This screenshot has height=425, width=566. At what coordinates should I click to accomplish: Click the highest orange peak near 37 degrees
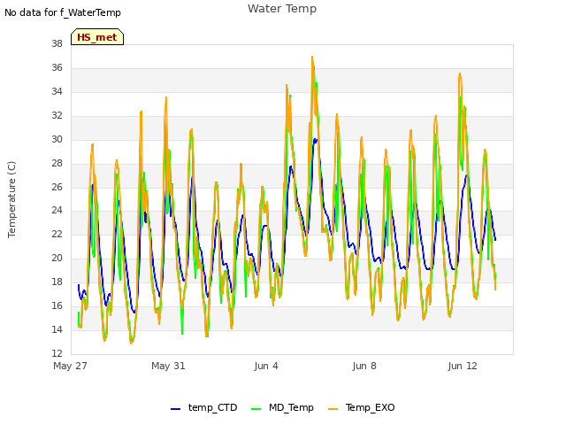pyautogui.click(x=312, y=57)
